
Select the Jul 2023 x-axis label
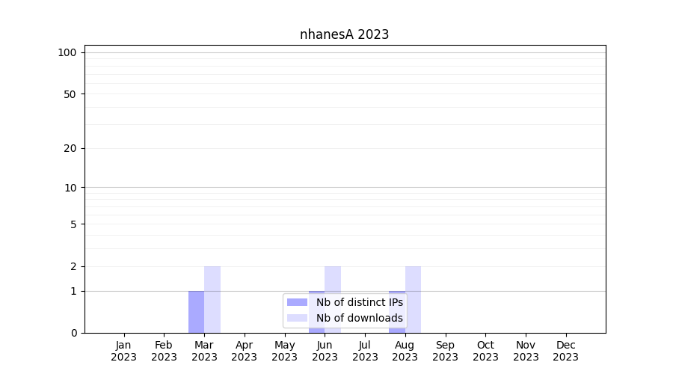[x=365, y=351]
